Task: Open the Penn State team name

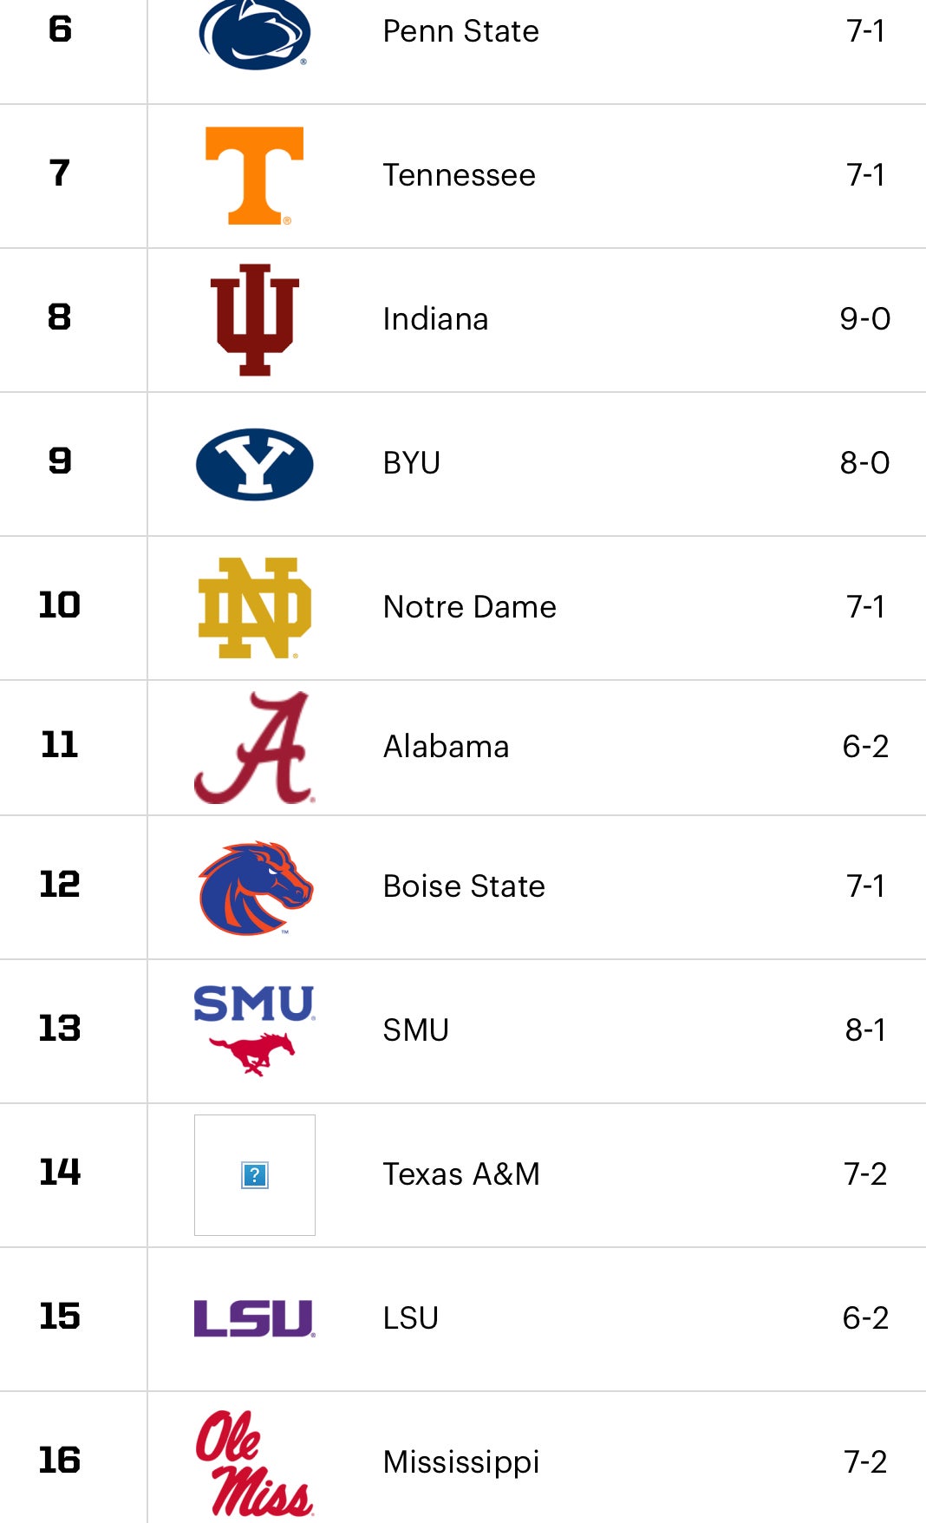Action: [x=460, y=31]
